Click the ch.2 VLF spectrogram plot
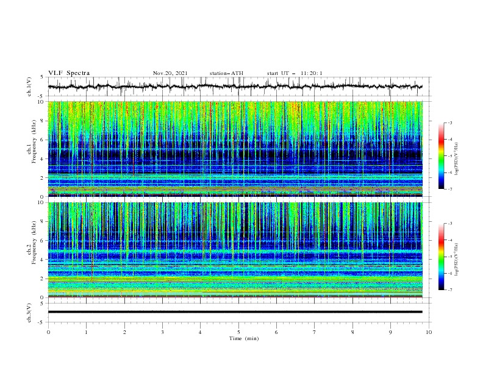 pyautogui.click(x=235, y=250)
